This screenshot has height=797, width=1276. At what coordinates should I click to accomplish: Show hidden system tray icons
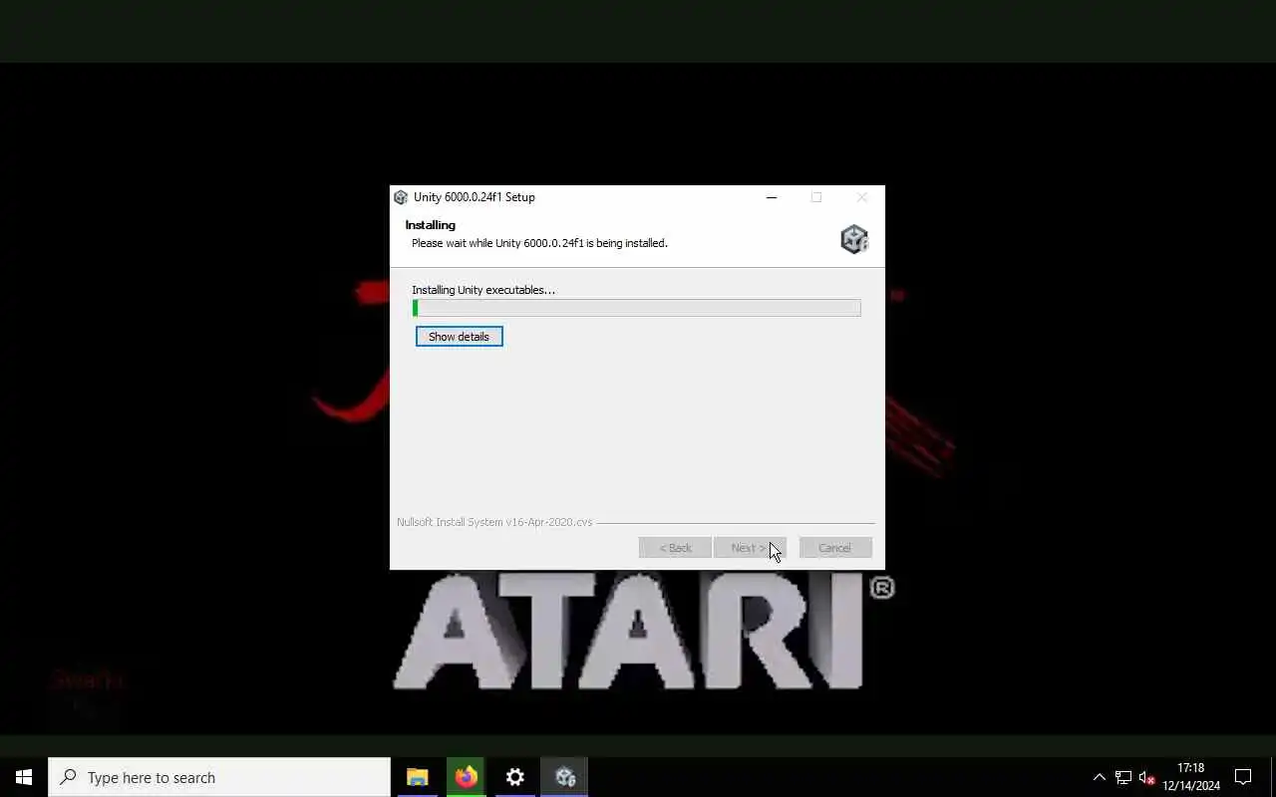click(x=1099, y=777)
